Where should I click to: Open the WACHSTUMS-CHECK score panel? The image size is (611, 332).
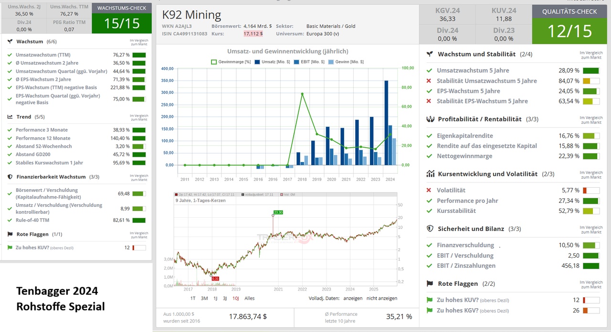(122, 18)
